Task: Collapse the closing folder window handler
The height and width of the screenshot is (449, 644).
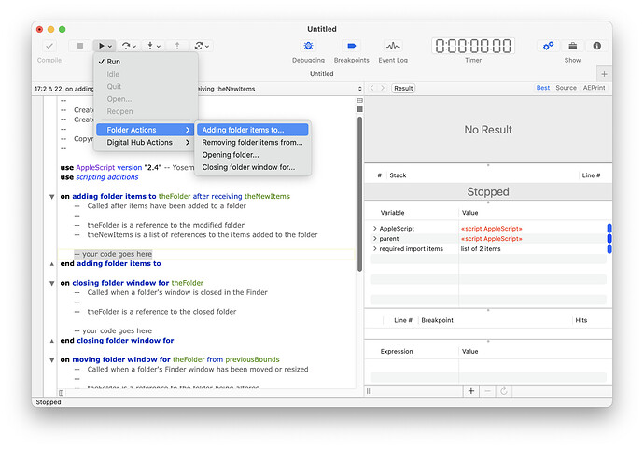Action: pyautogui.click(x=51, y=283)
